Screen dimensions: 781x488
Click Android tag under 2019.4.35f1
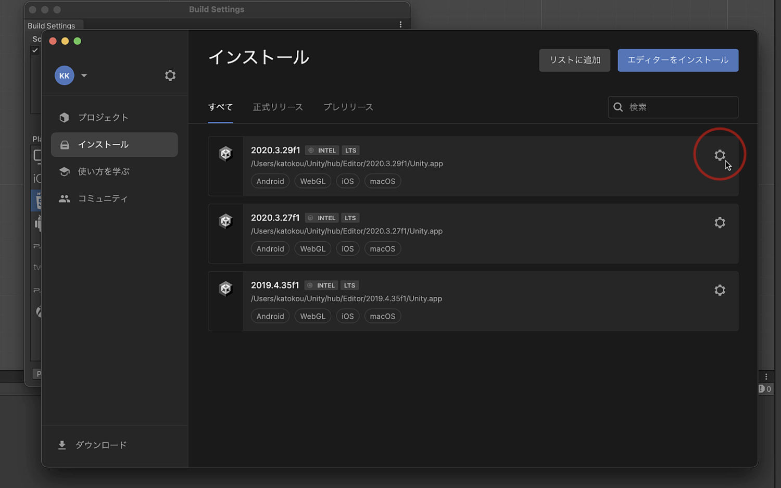tap(270, 316)
